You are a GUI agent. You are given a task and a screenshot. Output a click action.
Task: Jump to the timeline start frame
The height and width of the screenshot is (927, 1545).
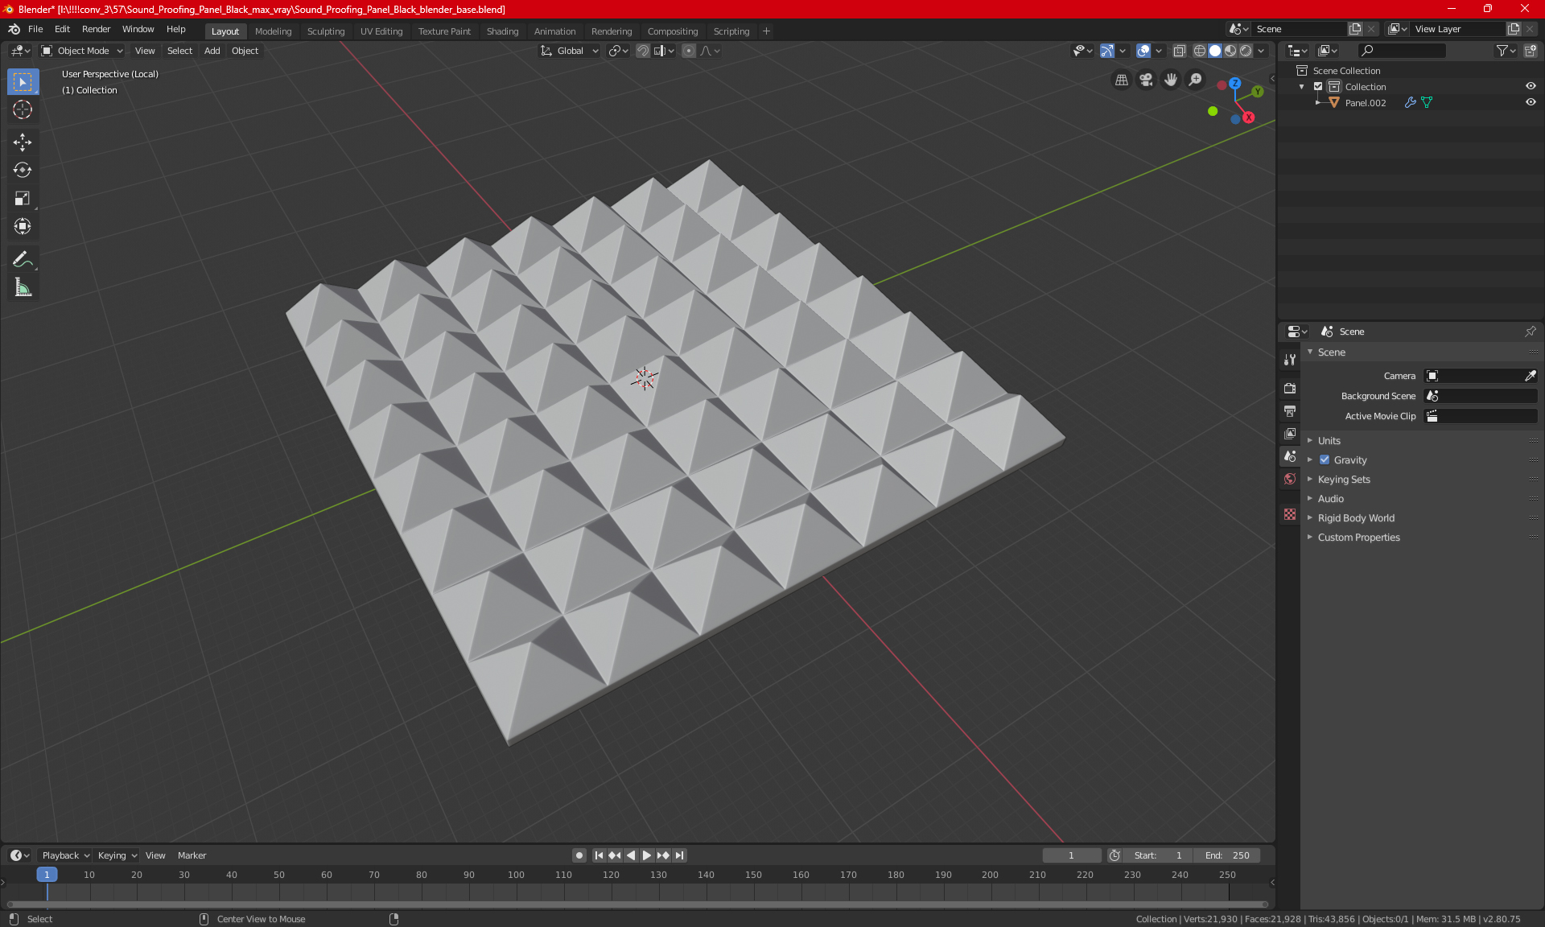[598, 855]
